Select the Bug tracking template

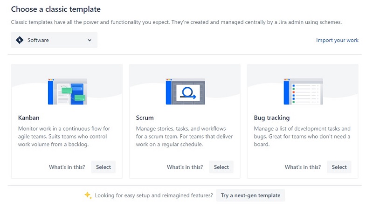coord(339,167)
